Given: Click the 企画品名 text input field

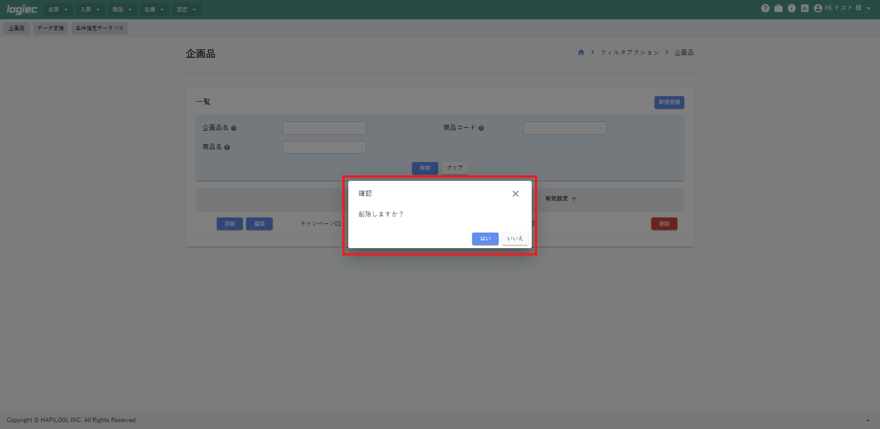Looking at the screenshot, I should tap(324, 128).
